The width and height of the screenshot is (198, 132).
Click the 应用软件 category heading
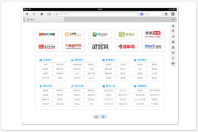tap(47, 60)
